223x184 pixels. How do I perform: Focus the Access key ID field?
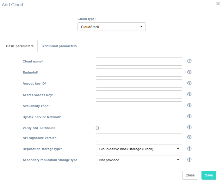click(139, 84)
